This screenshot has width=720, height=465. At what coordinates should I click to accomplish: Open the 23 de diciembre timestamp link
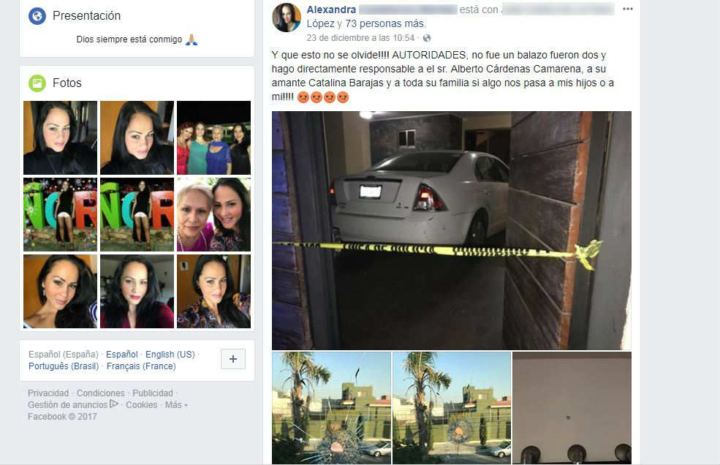coord(360,38)
